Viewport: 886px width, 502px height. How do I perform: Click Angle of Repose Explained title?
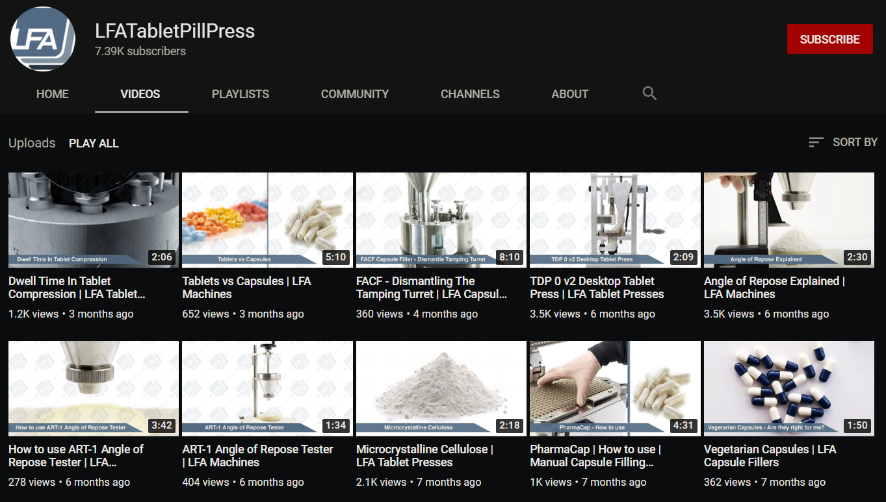tap(774, 288)
